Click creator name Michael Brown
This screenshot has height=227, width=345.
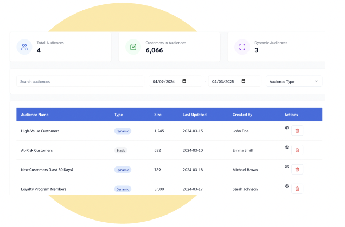245,170
